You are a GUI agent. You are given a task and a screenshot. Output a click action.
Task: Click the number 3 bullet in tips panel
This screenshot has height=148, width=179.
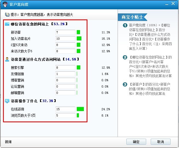point(125,85)
